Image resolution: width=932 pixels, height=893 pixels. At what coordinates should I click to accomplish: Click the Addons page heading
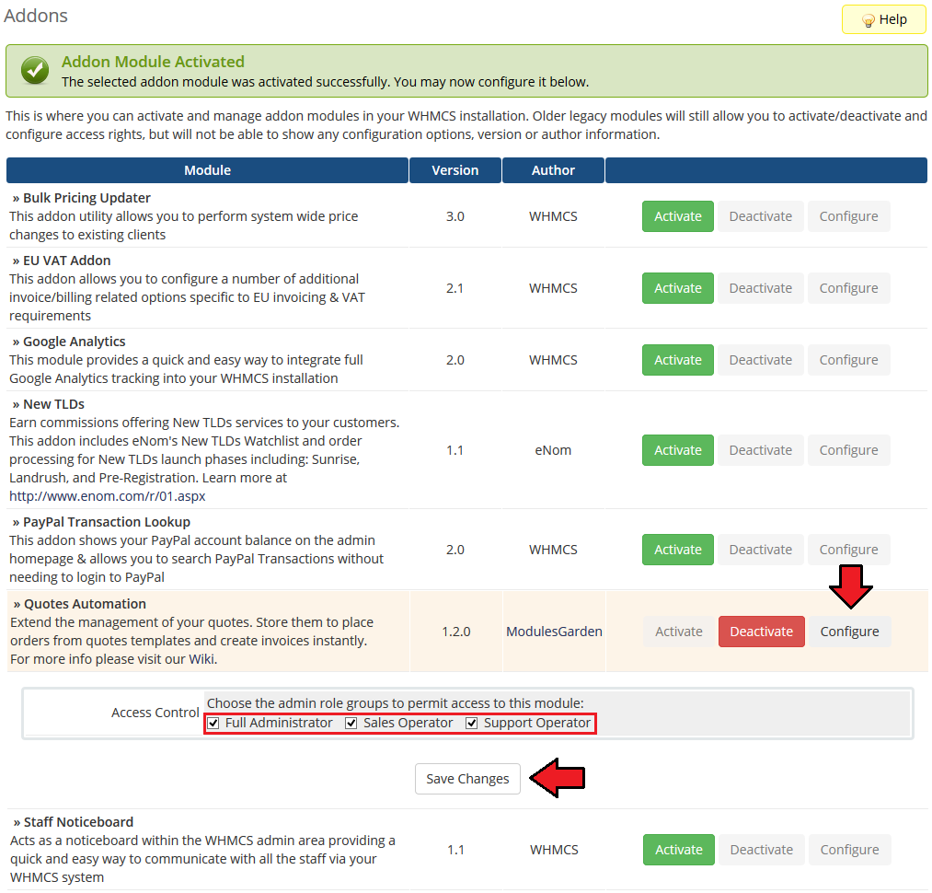tap(36, 16)
